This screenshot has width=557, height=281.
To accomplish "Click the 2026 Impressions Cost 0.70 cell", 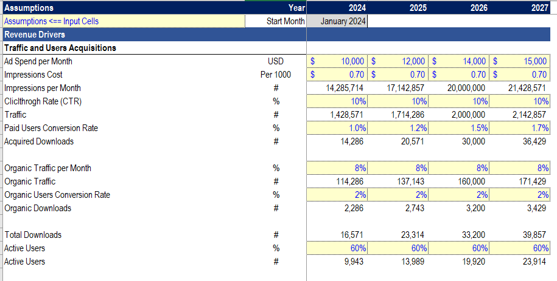I will pyautogui.click(x=458, y=75).
